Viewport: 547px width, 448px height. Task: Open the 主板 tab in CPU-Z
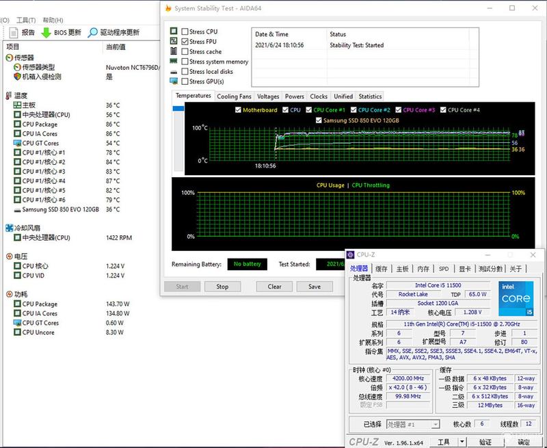coord(402,269)
